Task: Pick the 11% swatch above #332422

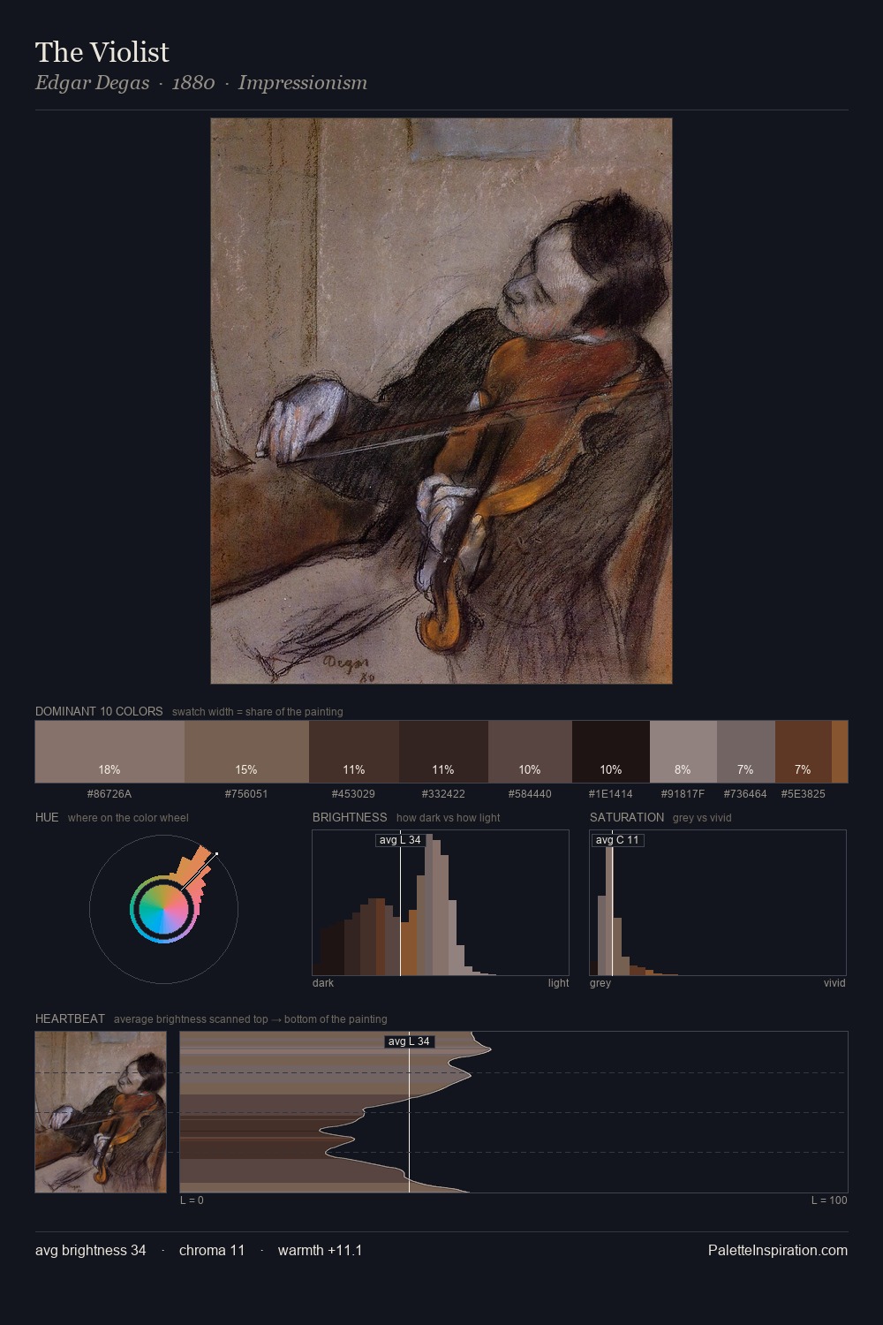Action: tap(443, 752)
